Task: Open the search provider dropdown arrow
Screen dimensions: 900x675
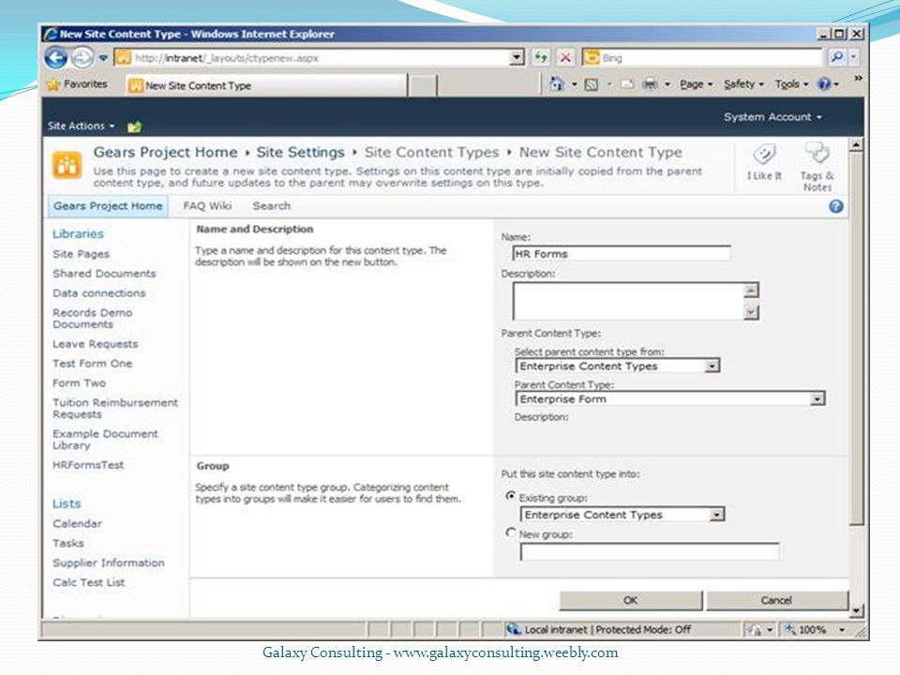Action: click(853, 57)
